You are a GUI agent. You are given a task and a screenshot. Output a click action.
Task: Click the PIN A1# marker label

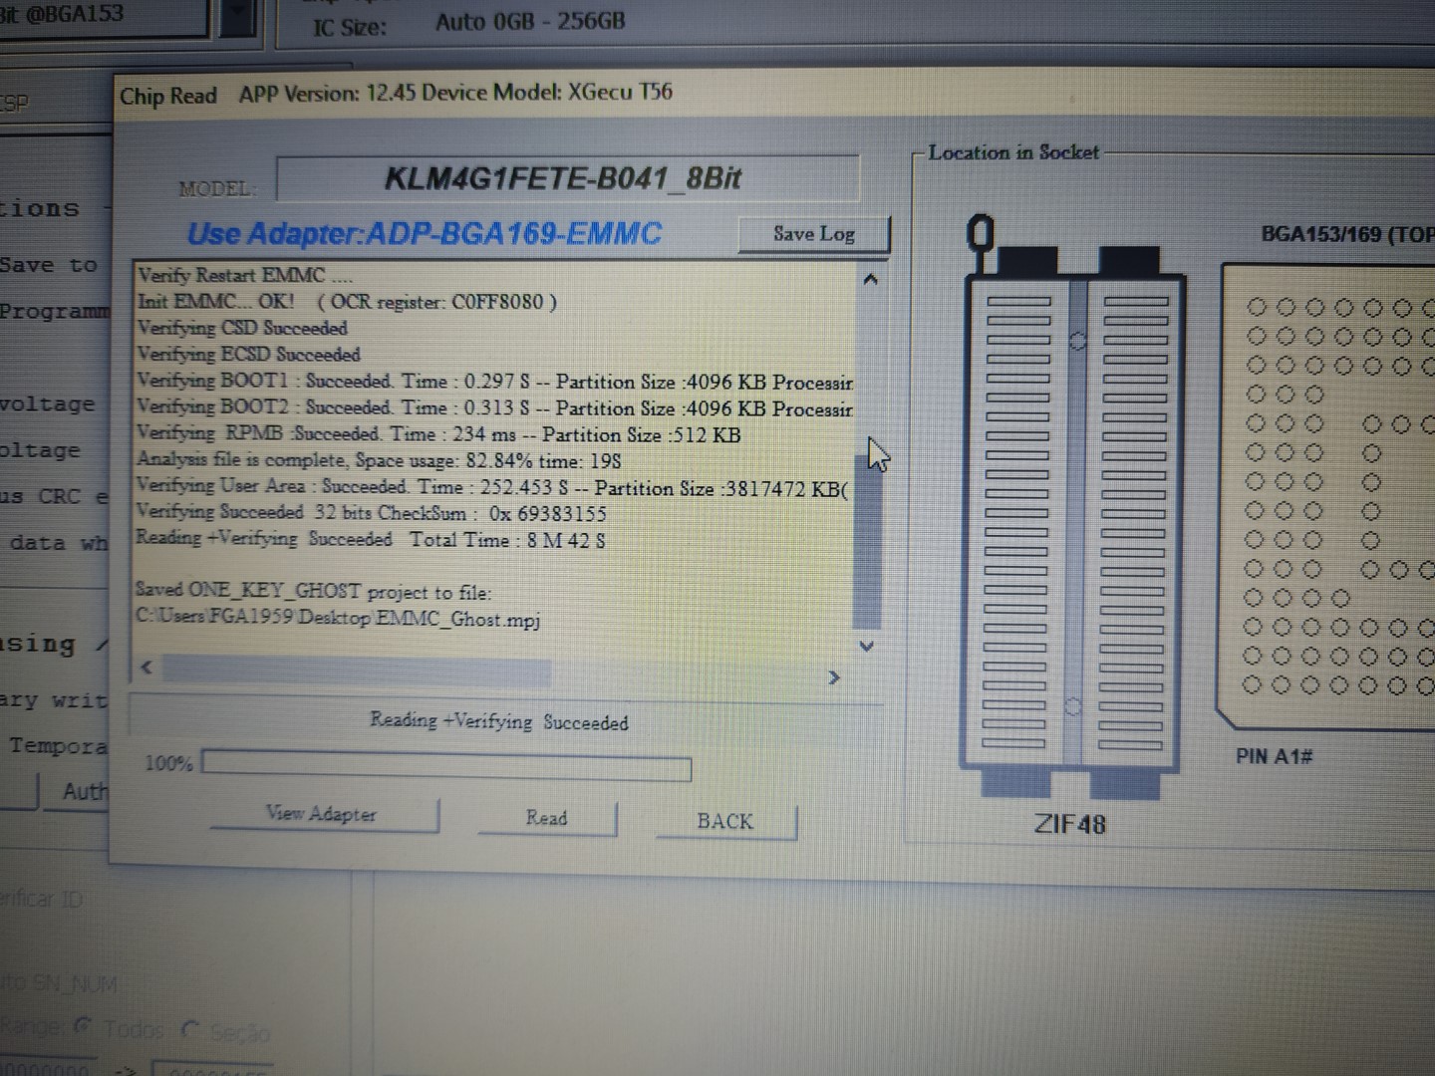coord(1274,756)
